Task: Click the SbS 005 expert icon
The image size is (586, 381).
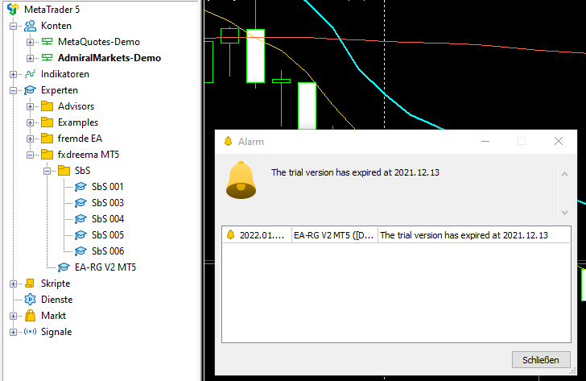Action: tap(80, 235)
